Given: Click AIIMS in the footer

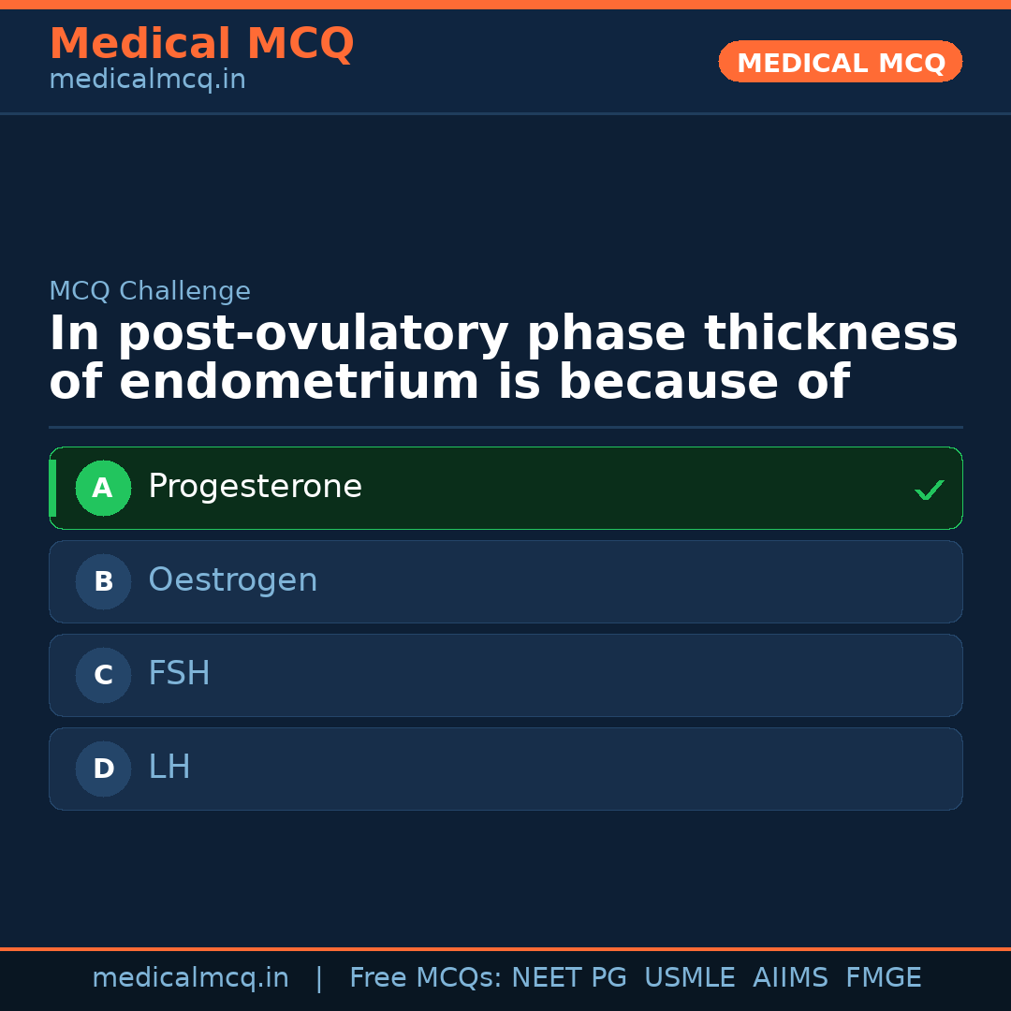Looking at the screenshot, I should click(790, 978).
